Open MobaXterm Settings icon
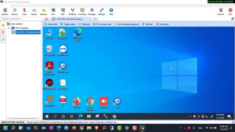The image size is (235, 132). [x=101, y=12]
